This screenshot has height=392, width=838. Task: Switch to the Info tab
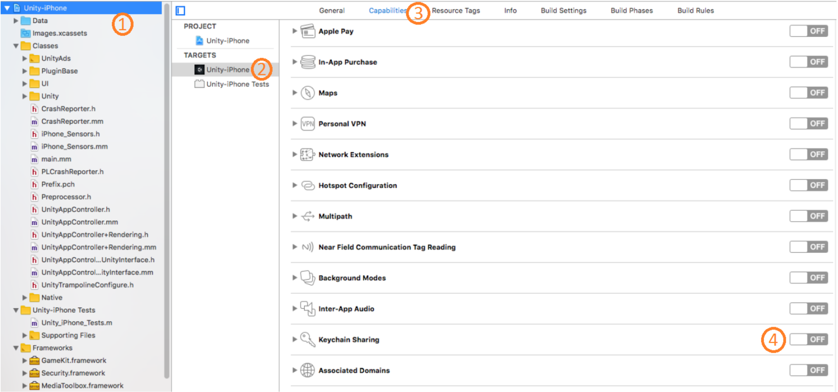click(x=511, y=11)
